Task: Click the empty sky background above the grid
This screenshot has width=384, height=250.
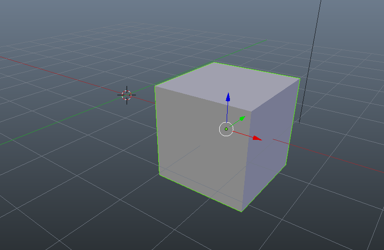Action: [x=140, y=14]
